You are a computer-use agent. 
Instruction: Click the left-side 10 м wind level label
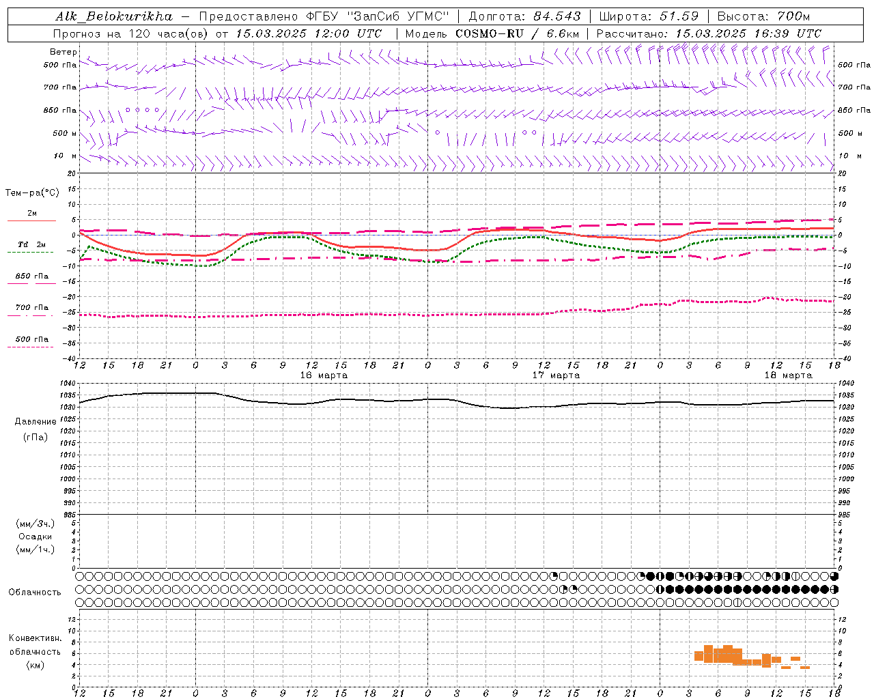tap(66, 156)
